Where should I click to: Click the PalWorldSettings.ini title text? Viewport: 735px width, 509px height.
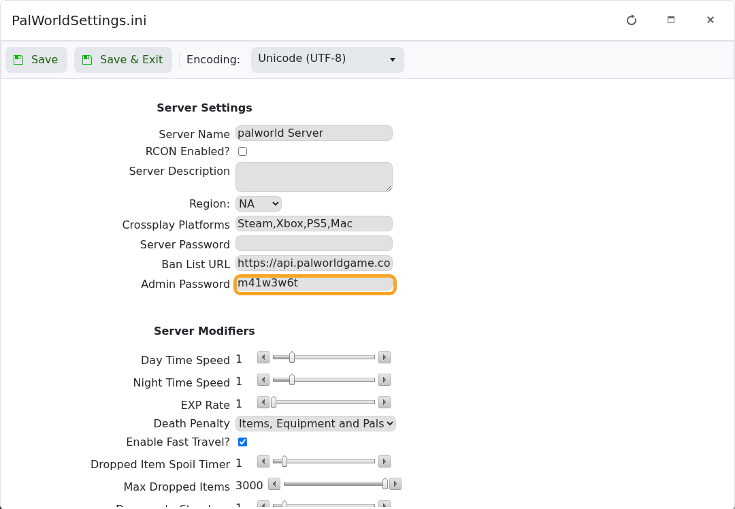(x=79, y=20)
